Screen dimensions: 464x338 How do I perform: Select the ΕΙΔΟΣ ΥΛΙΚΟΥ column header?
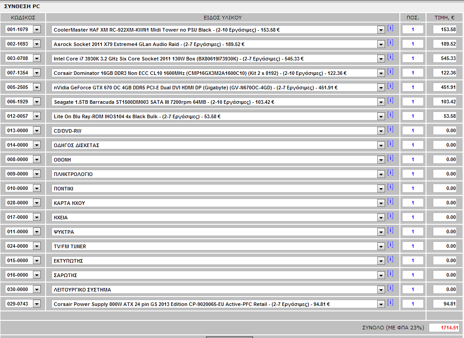pyautogui.click(x=223, y=18)
